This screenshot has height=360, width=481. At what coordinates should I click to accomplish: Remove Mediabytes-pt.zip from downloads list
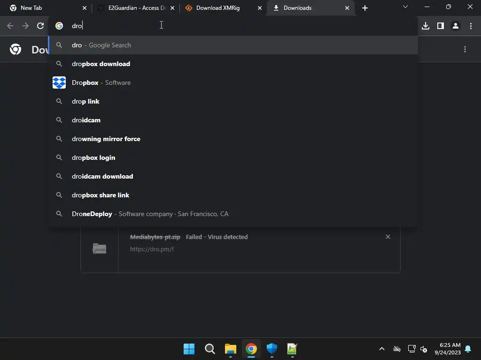tap(388, 237)
